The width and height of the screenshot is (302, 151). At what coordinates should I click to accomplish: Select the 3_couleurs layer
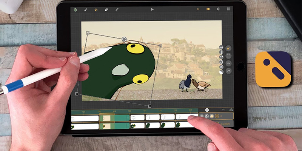tap(225, 124)
